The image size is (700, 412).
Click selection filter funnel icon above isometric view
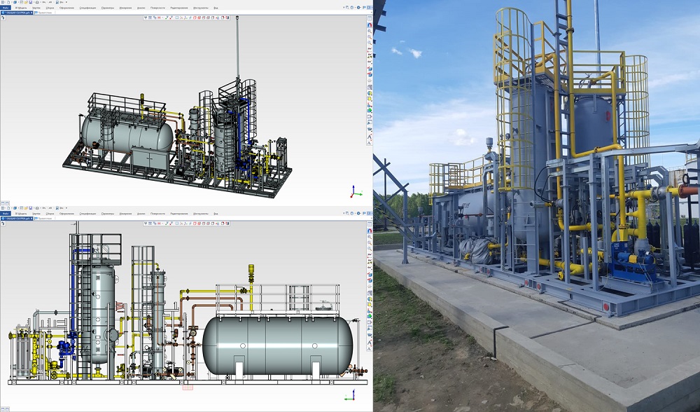[x=146, y=18]
